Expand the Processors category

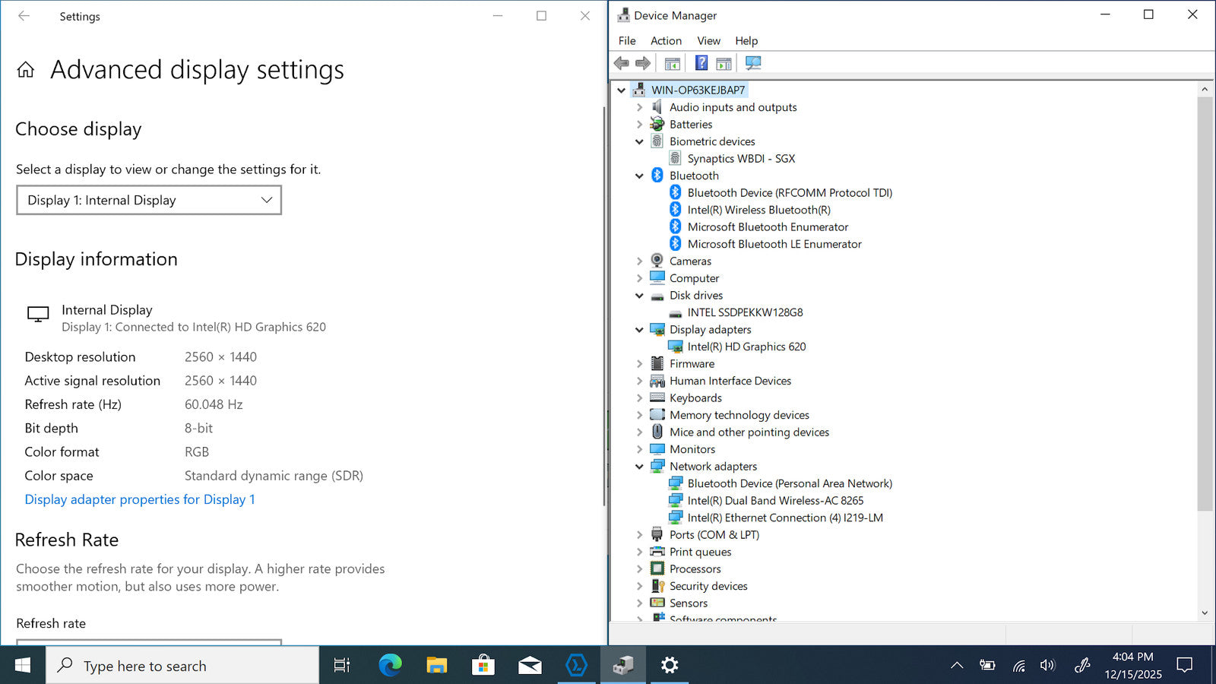click(x=639, y=569)
